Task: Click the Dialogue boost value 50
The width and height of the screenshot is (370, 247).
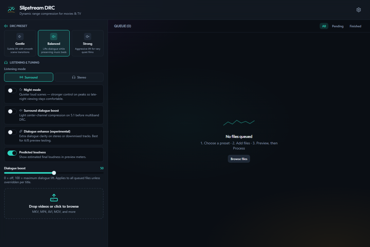Action: click(102, 168)
